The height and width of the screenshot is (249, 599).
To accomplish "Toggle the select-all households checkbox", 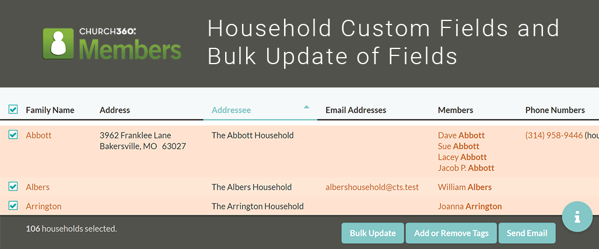I will (x=13, y=110).
